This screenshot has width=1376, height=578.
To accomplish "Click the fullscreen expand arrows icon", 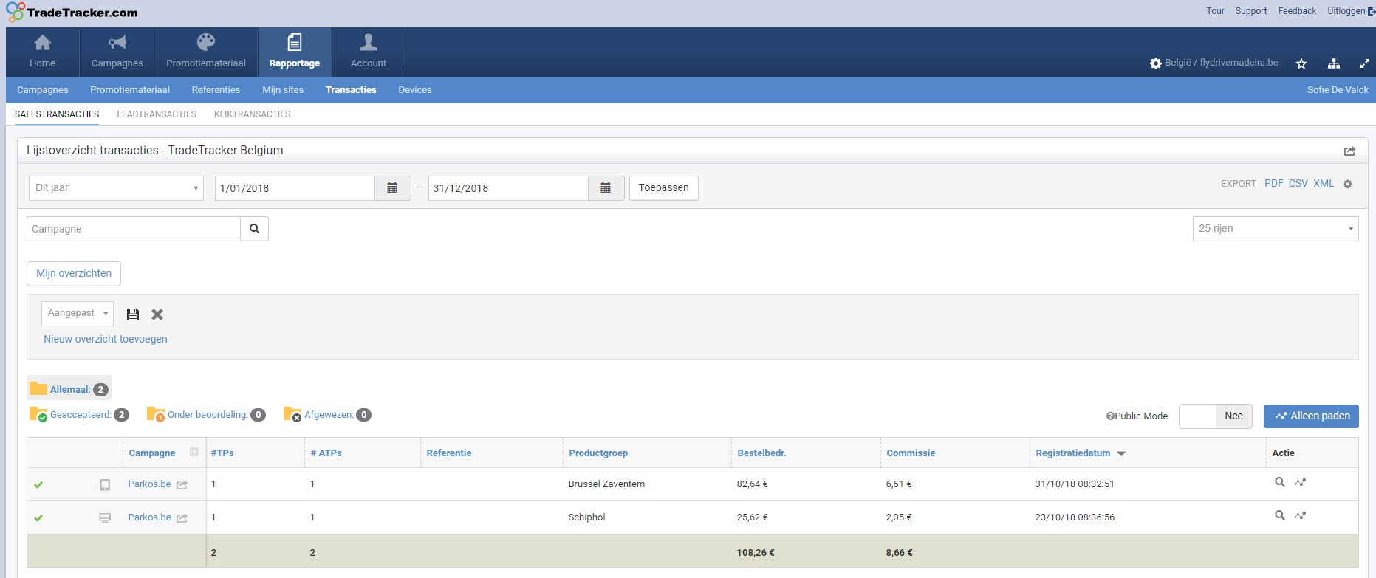I will [x=1365, y=63].
